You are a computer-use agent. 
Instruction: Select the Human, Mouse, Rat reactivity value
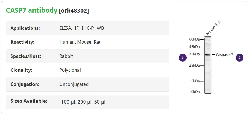tap(80, 42)
